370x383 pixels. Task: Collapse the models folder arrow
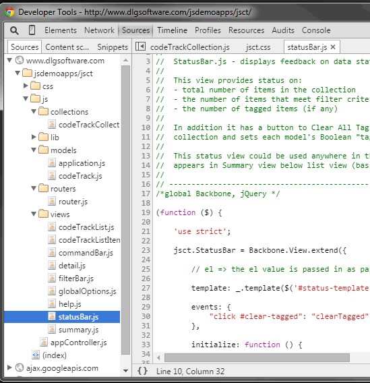coord(34,150)
